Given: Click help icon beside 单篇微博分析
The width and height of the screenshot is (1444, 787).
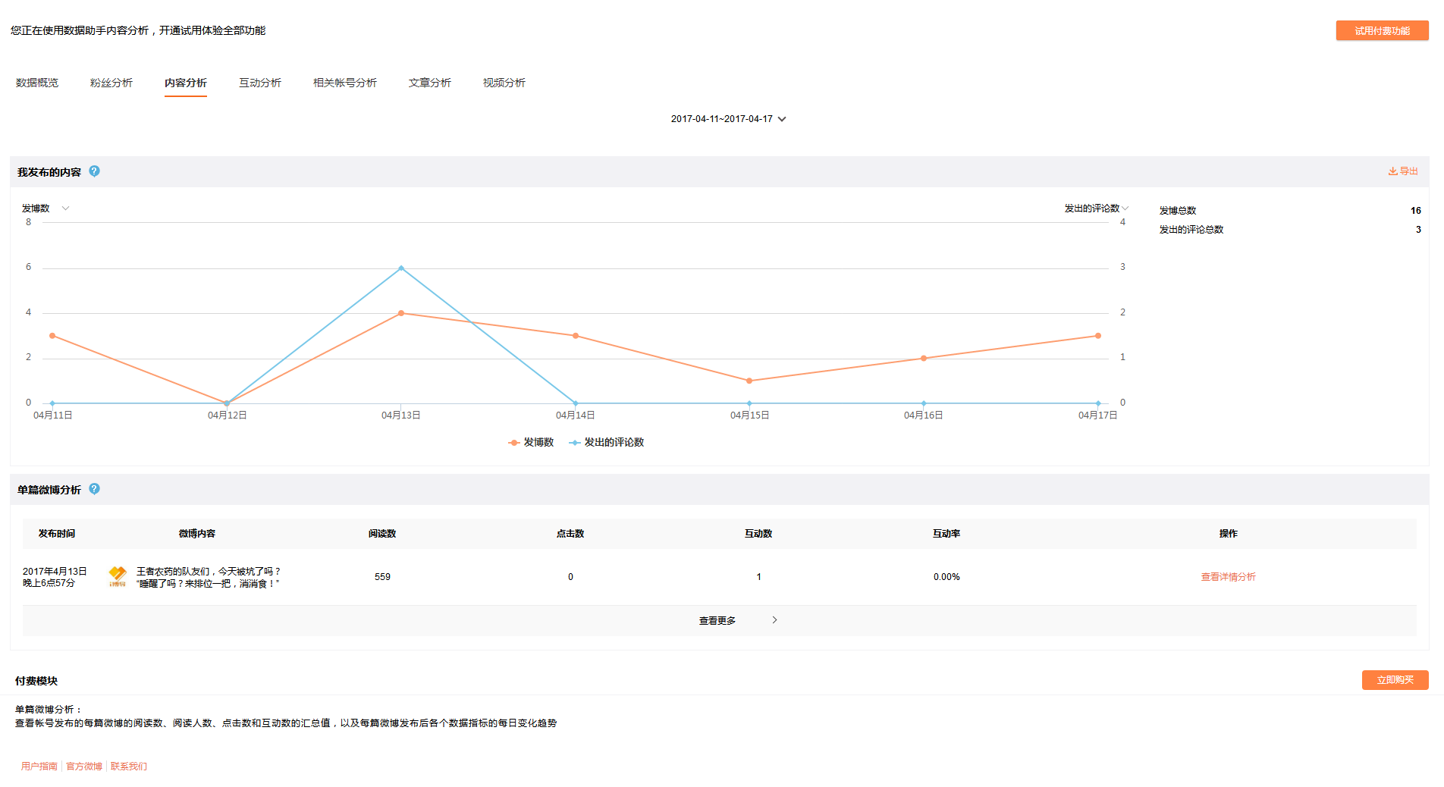Looking at the screenshot, I should (x=94, y=489).
